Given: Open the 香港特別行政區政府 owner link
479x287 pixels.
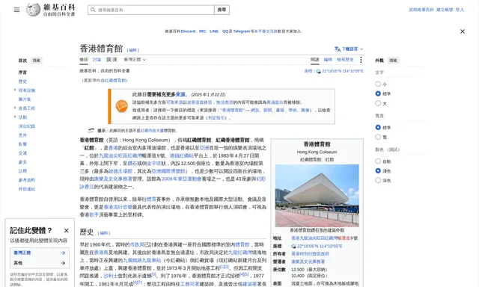Looking at the screenshot, I should [310, 254].
